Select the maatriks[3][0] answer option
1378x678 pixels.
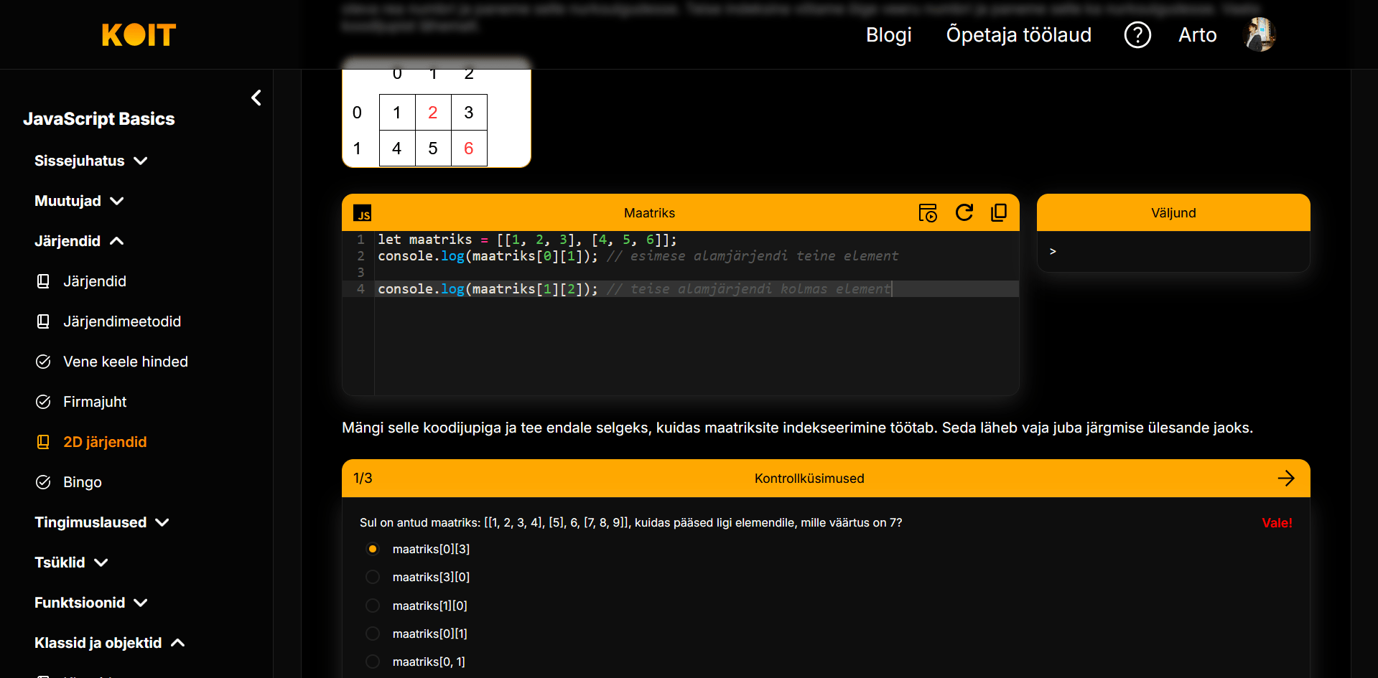click(x=373, y=577)
